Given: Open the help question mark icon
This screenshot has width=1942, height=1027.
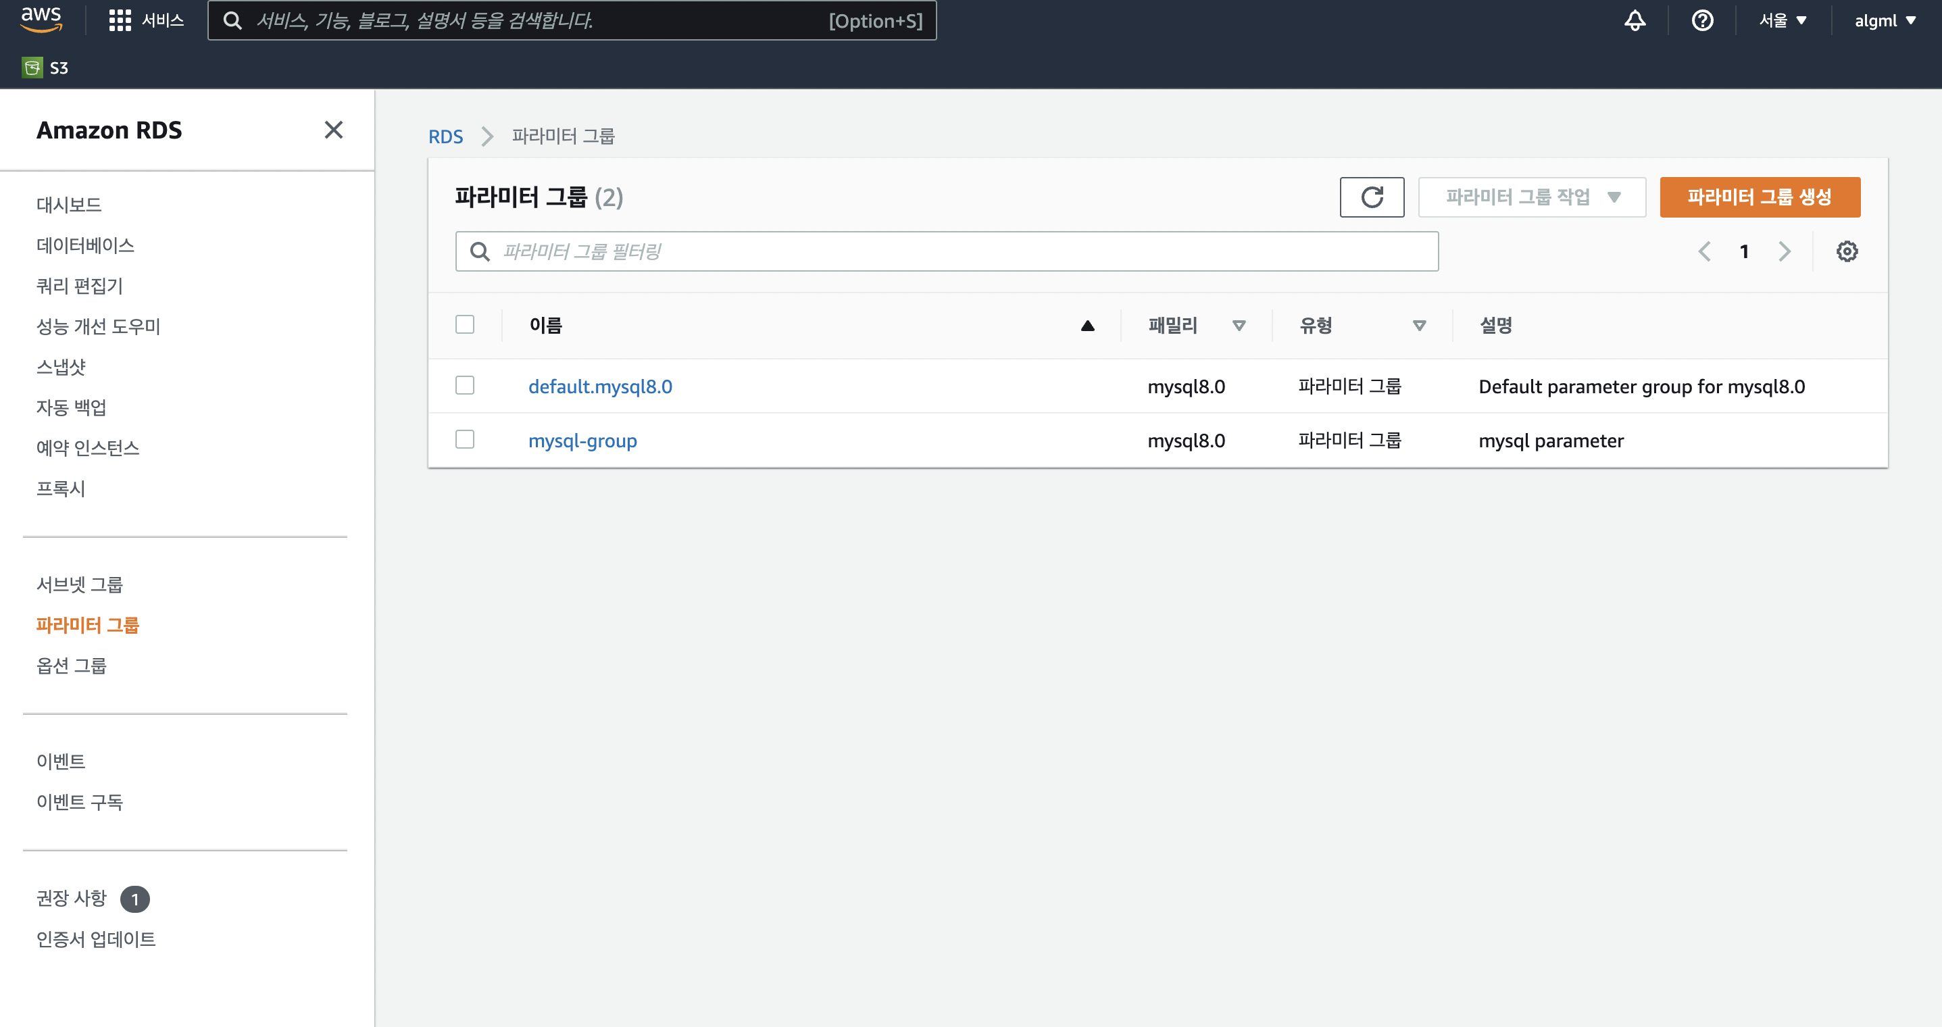Looking at the screenshot, I should [x=1702, y=20].
